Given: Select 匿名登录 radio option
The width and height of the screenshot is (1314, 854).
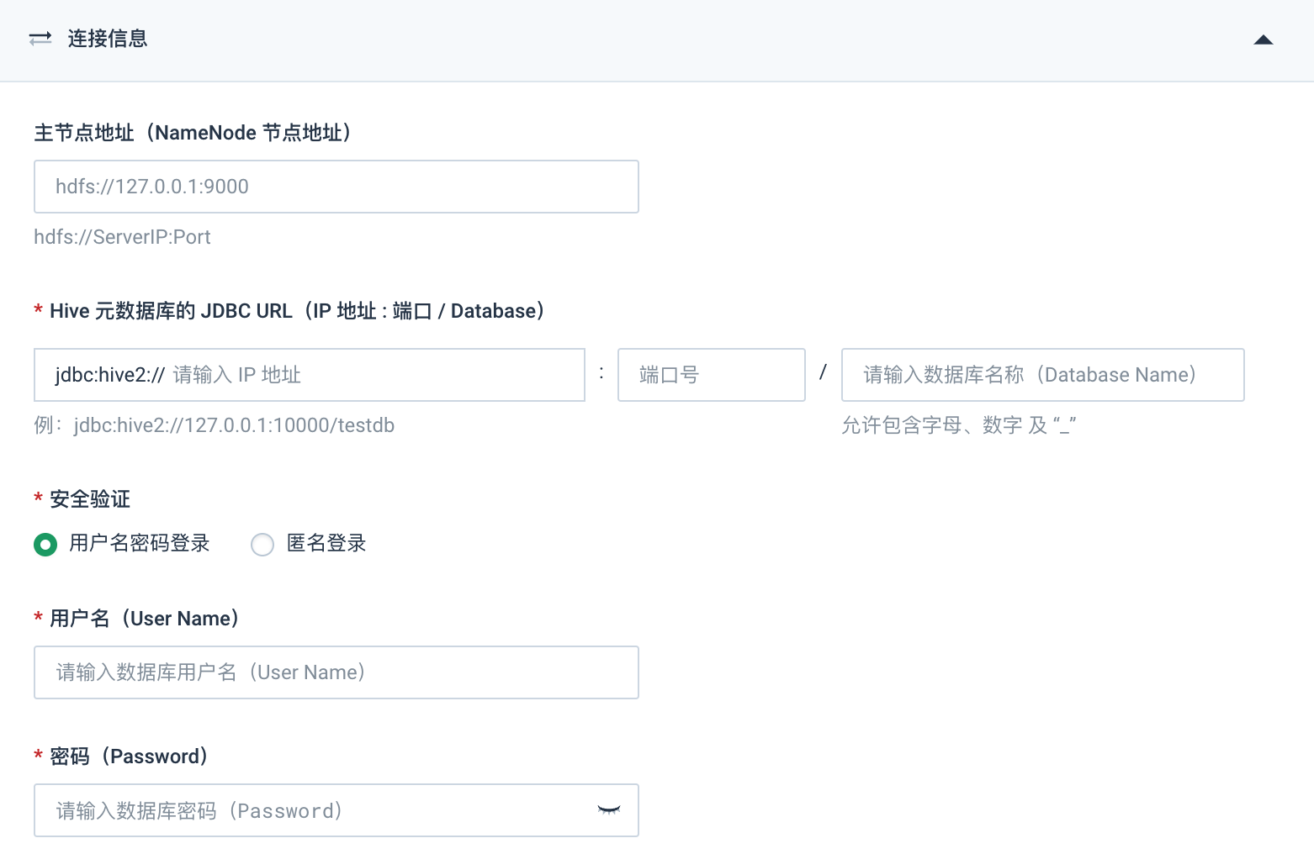Looking at the screenshot, I should (x=262, y=545).
